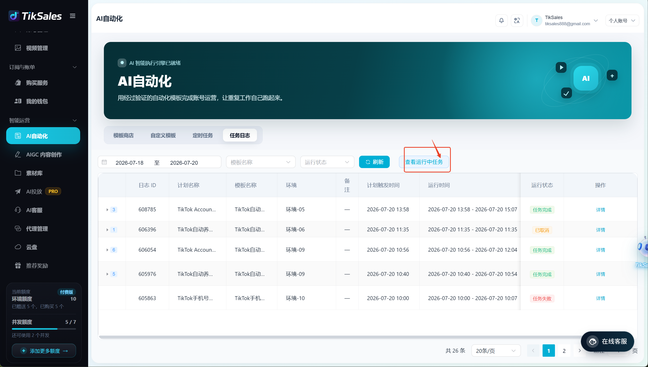Click the plus icon in banner
Image resolution: width=648 pixels, height=367 pixels.
click(612, 76)
